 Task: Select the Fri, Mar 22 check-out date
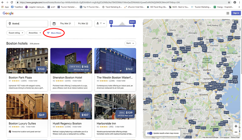[x=83, y=24]
